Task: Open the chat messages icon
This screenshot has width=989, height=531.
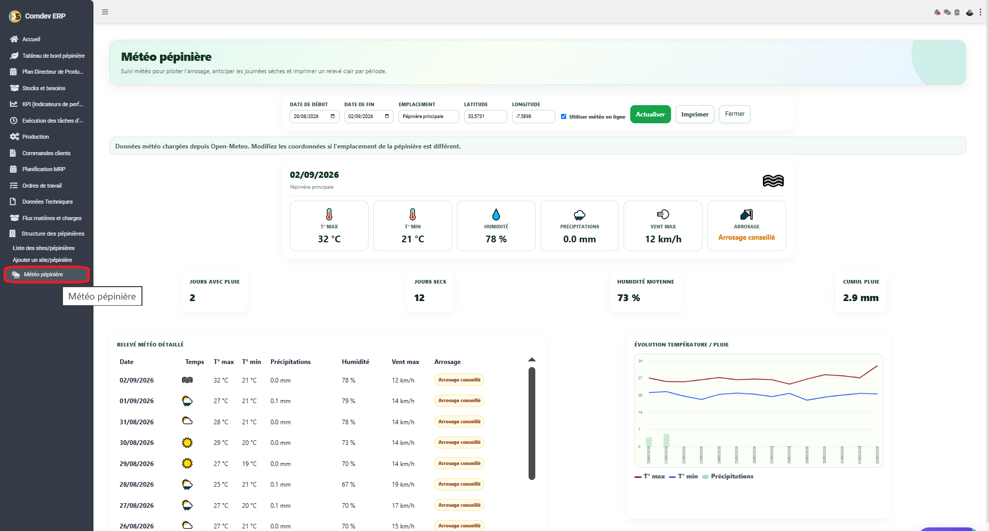Action: (x=947, y=12)
